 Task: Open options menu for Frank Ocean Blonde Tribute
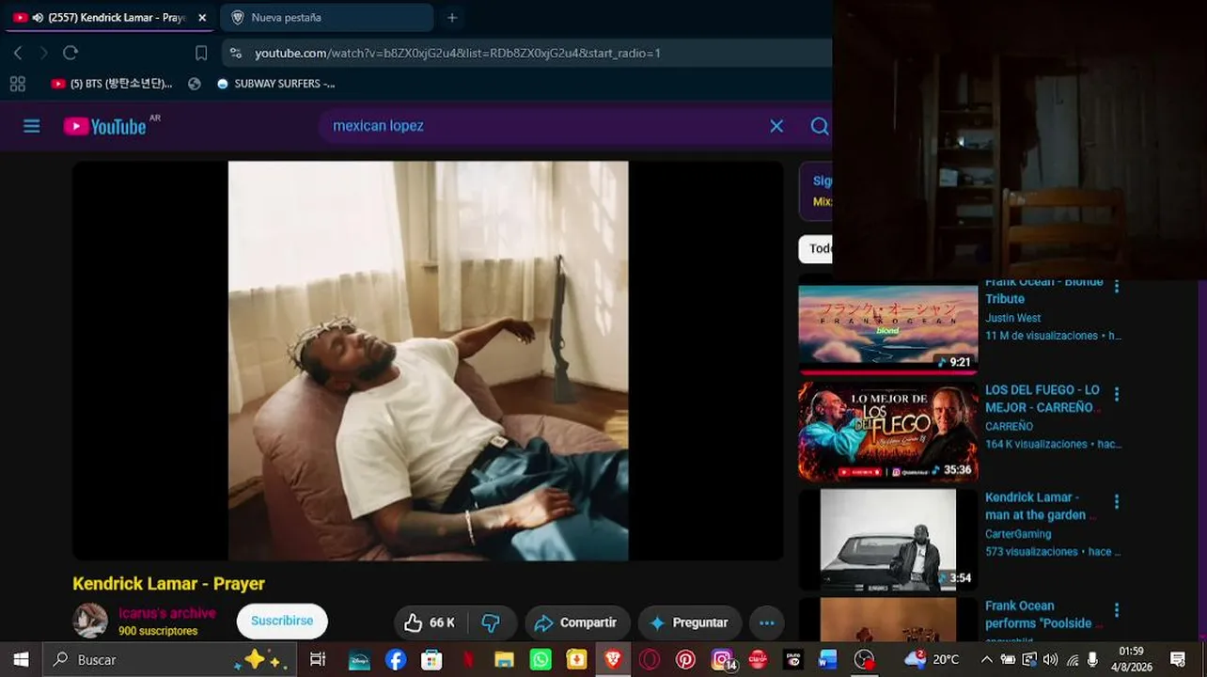click(x=1117, y=286)
